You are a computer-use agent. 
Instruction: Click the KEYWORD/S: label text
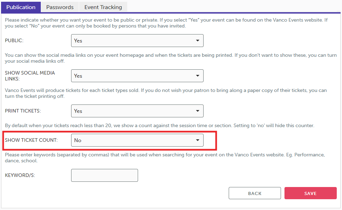20,176
